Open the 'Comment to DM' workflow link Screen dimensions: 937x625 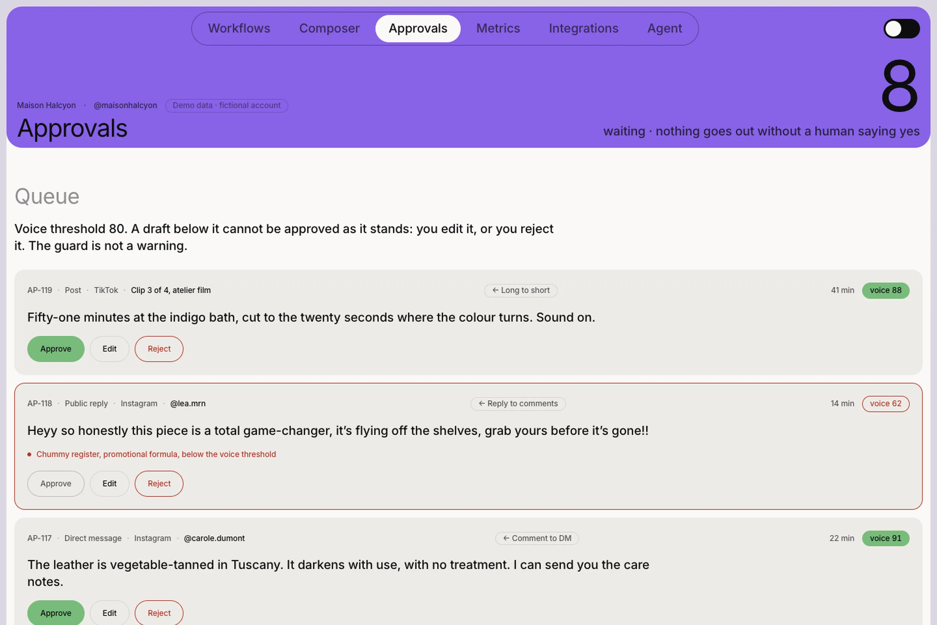coord(537,538)
